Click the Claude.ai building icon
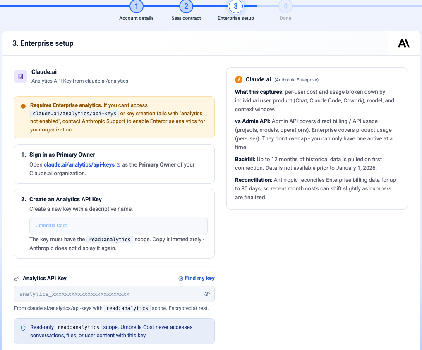 coord(21,76)
